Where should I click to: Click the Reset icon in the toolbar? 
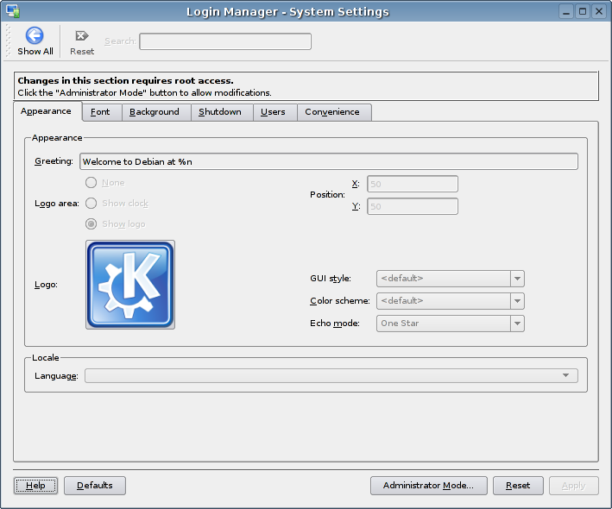pyautogui.click(x=82, y=36)
